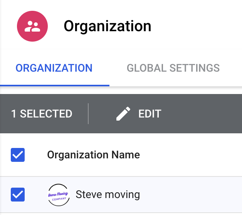Click empty area right of EDIT in toolbar

[x=200, y=114]
